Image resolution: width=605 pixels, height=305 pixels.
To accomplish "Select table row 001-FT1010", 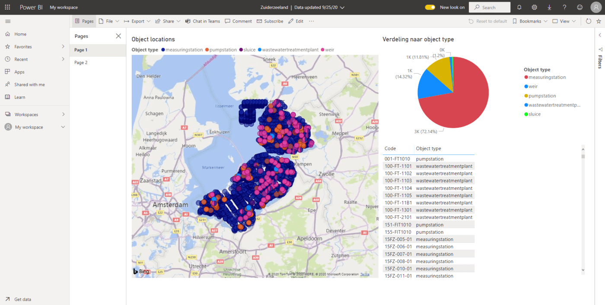I will point(429,159).
